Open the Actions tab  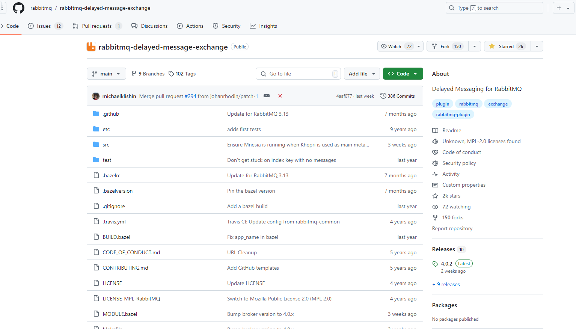(190, 26)
